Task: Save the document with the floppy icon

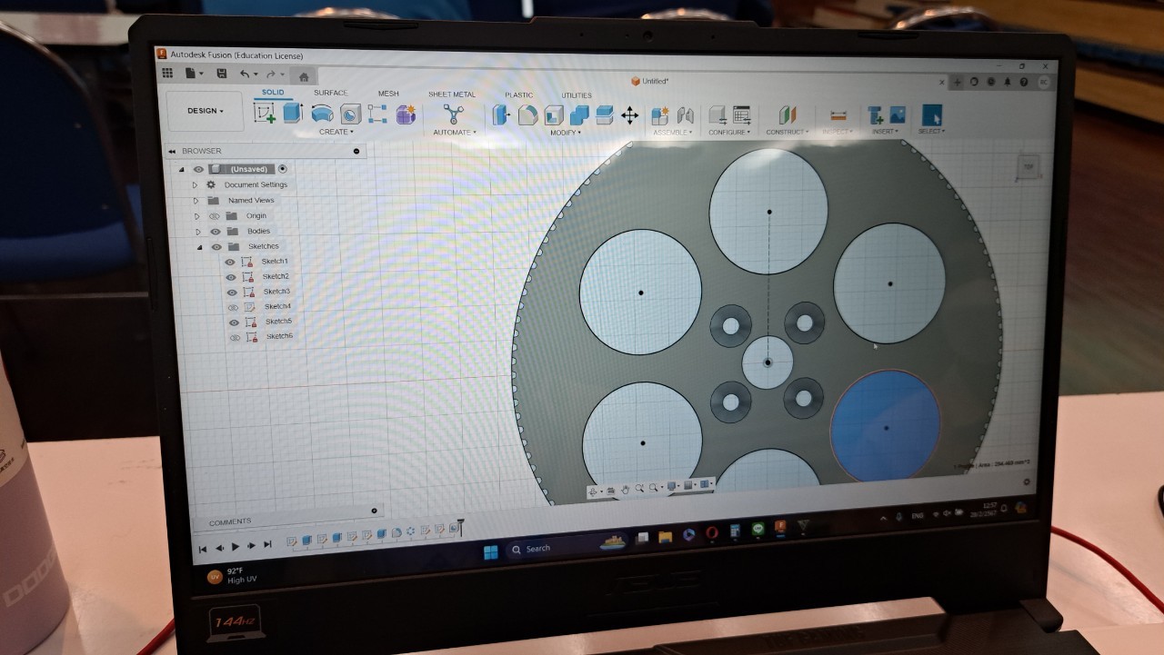Action: [221, 74]
